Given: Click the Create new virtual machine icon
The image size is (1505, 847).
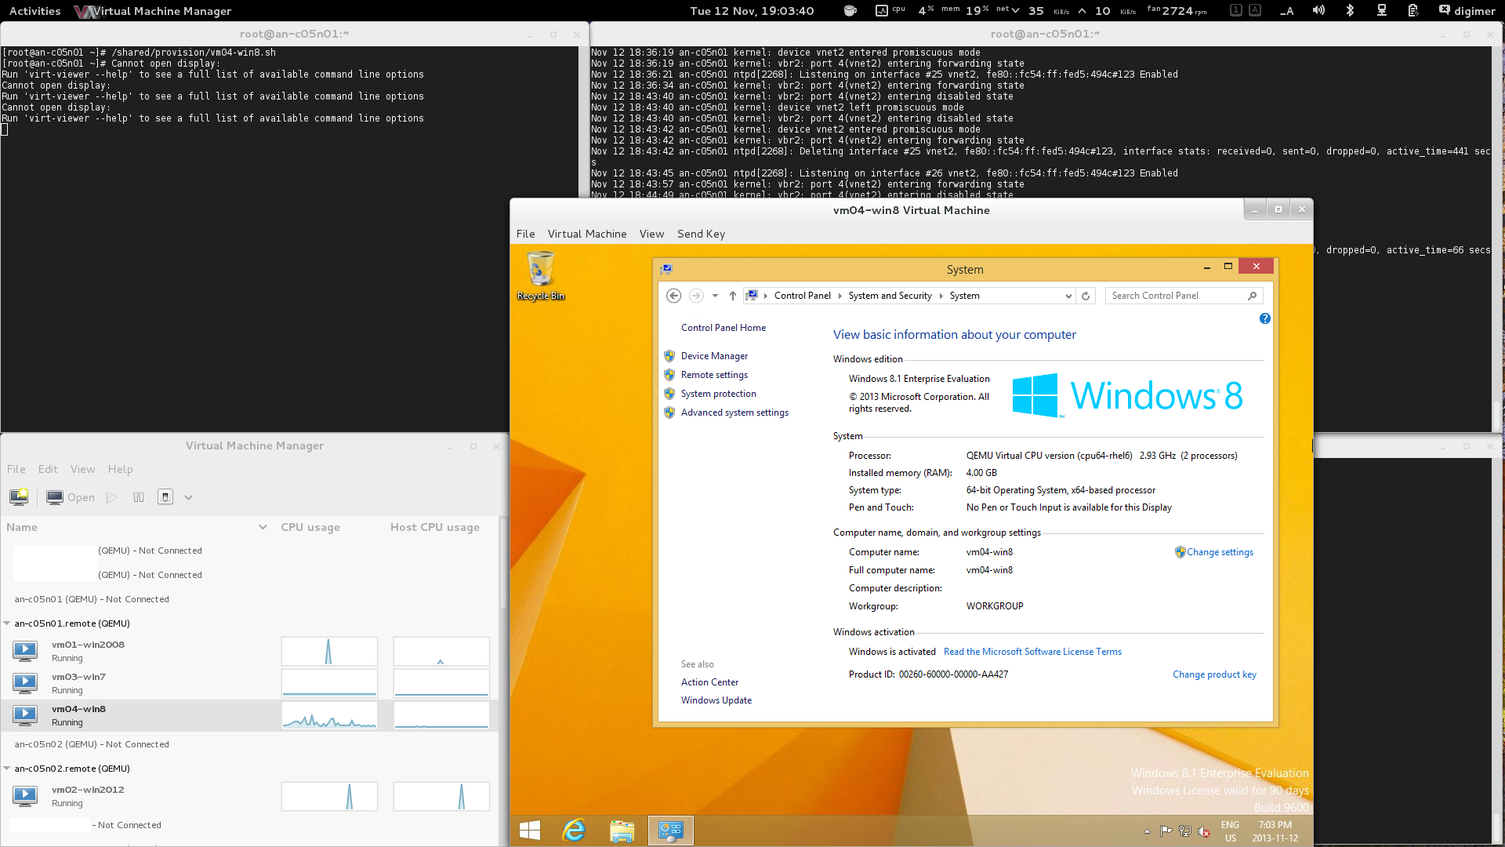Looking at the screenshot, I should [x=19, y=497].
